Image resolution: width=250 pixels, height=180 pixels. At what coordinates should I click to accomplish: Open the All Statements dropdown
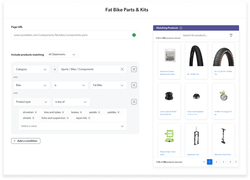62,54
